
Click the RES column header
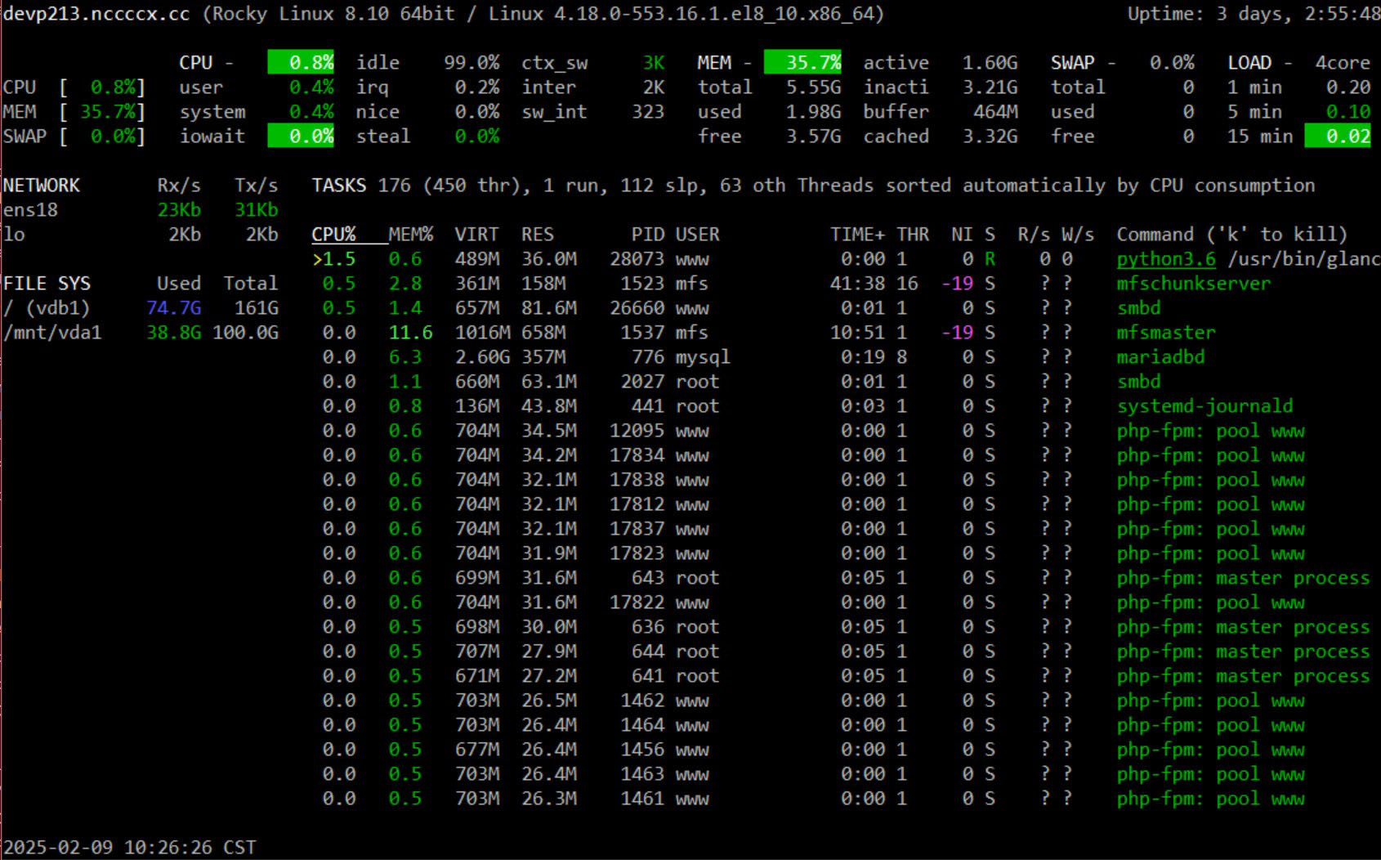coord(538,235)
